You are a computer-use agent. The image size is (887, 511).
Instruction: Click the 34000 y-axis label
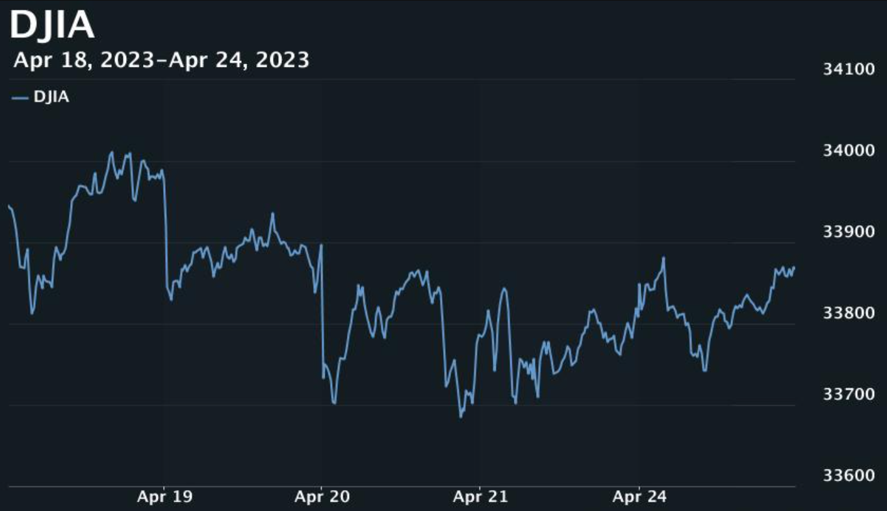click(x=849, y=150)
